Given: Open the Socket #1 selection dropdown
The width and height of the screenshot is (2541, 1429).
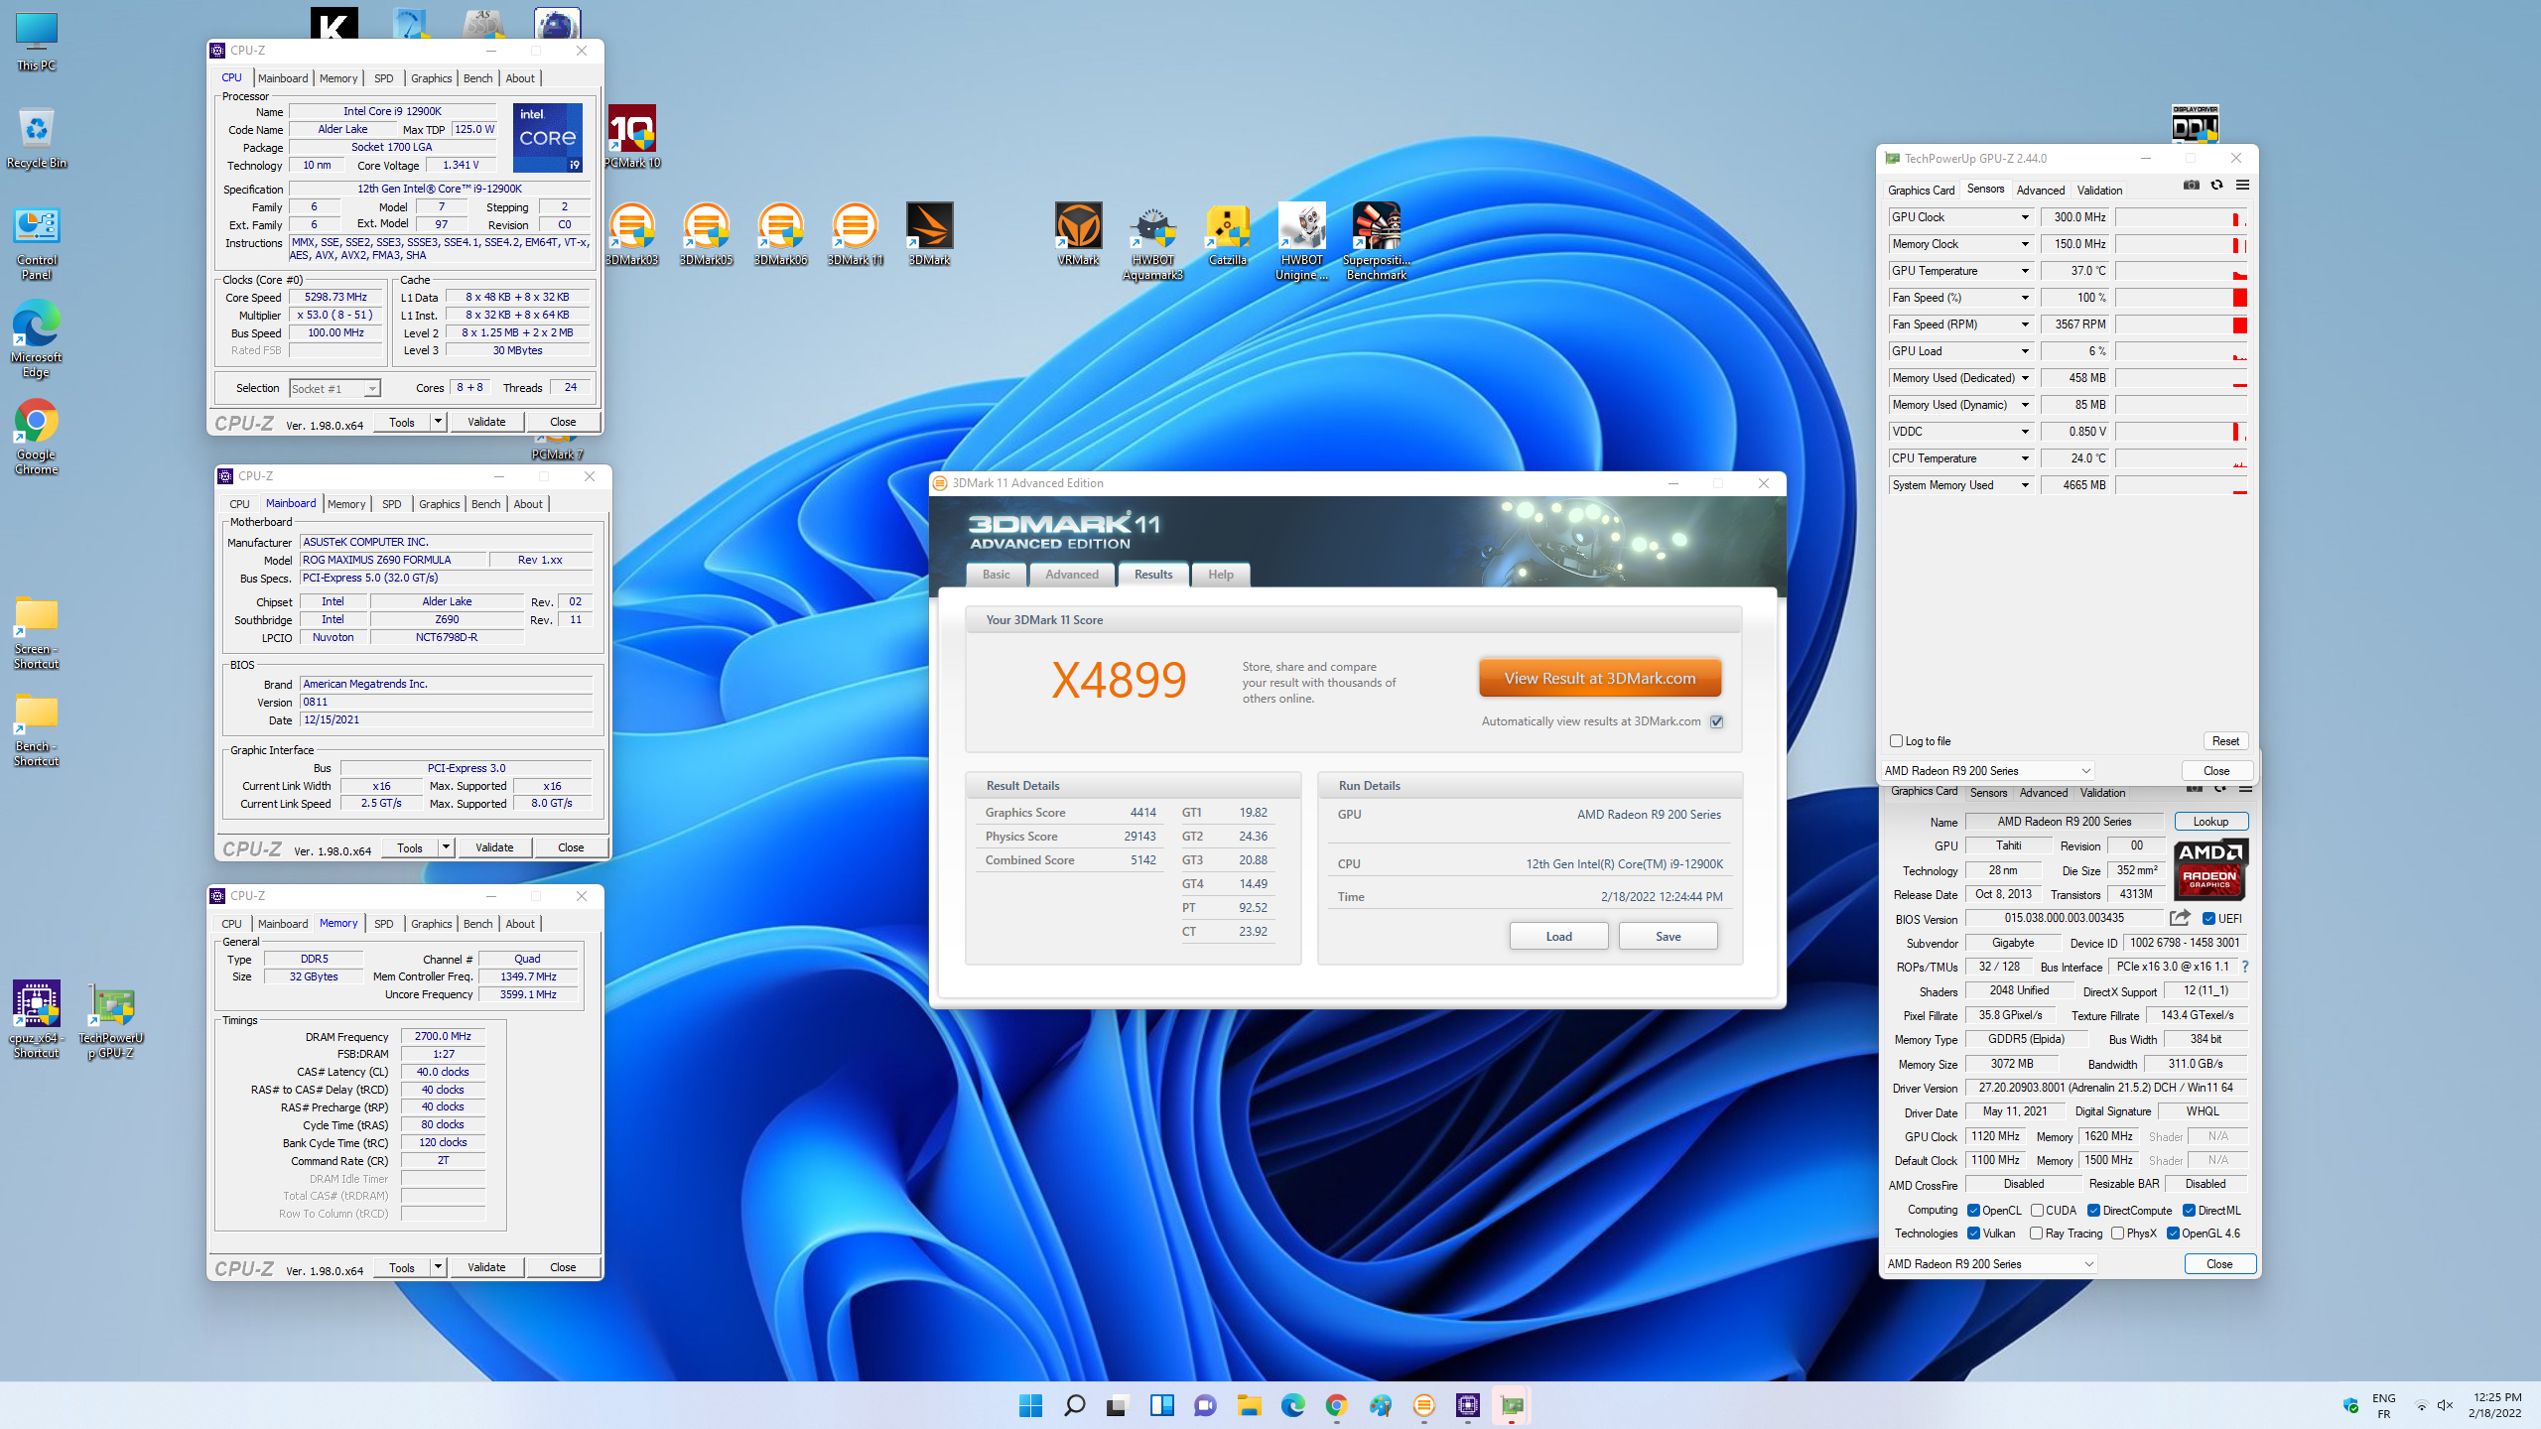Looking at the screenshot, I should click(334, 389).
